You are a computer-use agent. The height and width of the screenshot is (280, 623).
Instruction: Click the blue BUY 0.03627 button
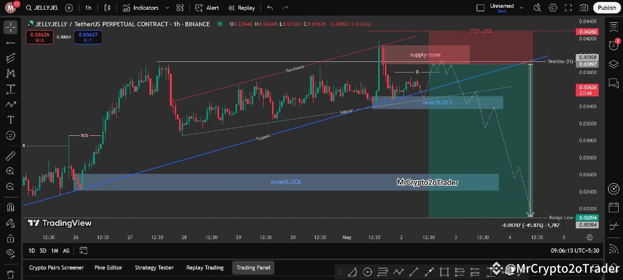[88, 37]
